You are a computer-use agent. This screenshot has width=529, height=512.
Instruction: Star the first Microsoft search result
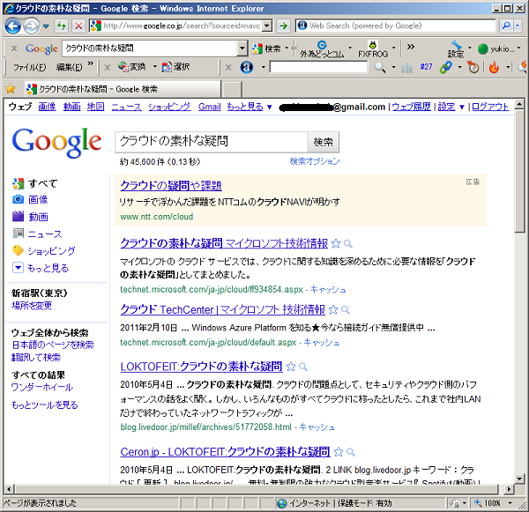[334, 243]
